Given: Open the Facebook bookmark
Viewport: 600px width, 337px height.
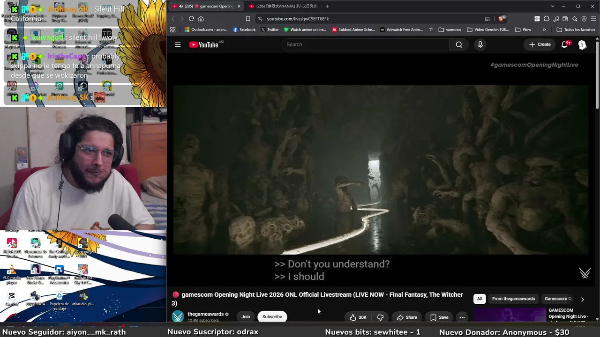Looking at the screenshot, I should pyautogui.click(x=244, y=29).
